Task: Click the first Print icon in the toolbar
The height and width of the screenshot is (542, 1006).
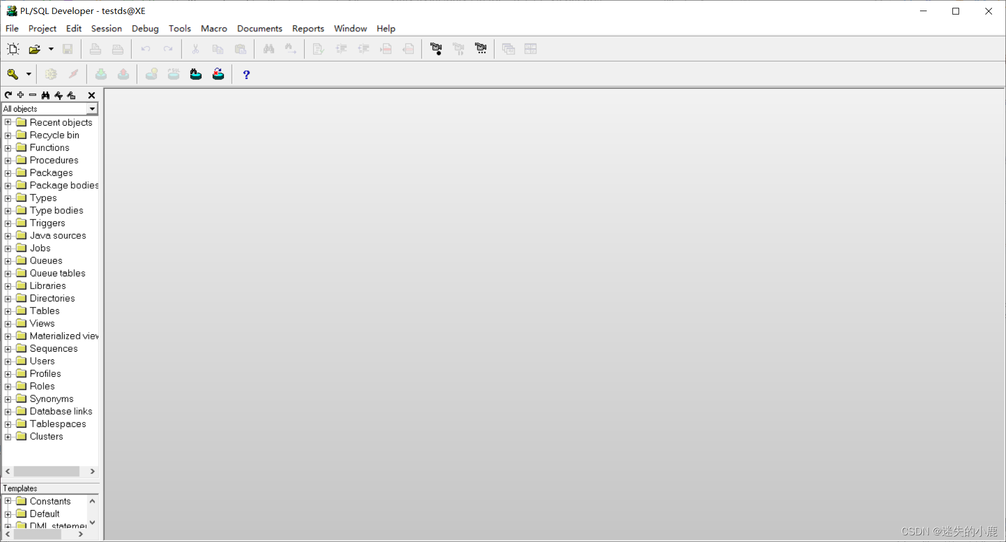Action: pyautogui.click(x=95, y=49)
